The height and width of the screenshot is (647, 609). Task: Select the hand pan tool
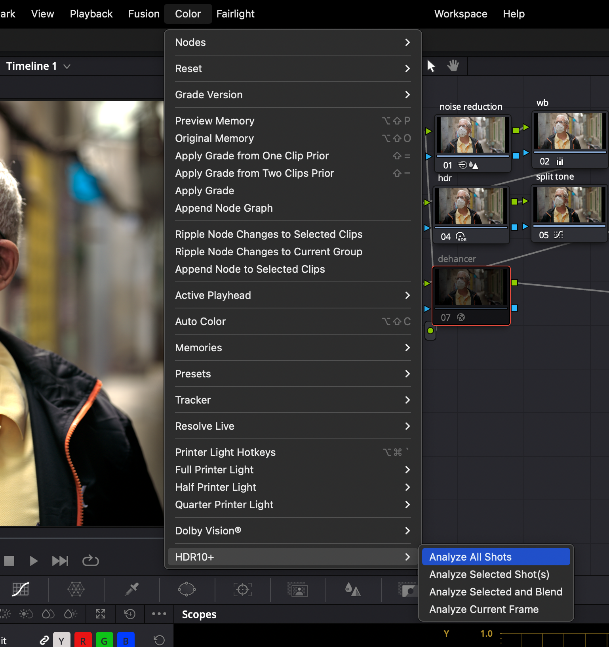[x=453, y=66]
